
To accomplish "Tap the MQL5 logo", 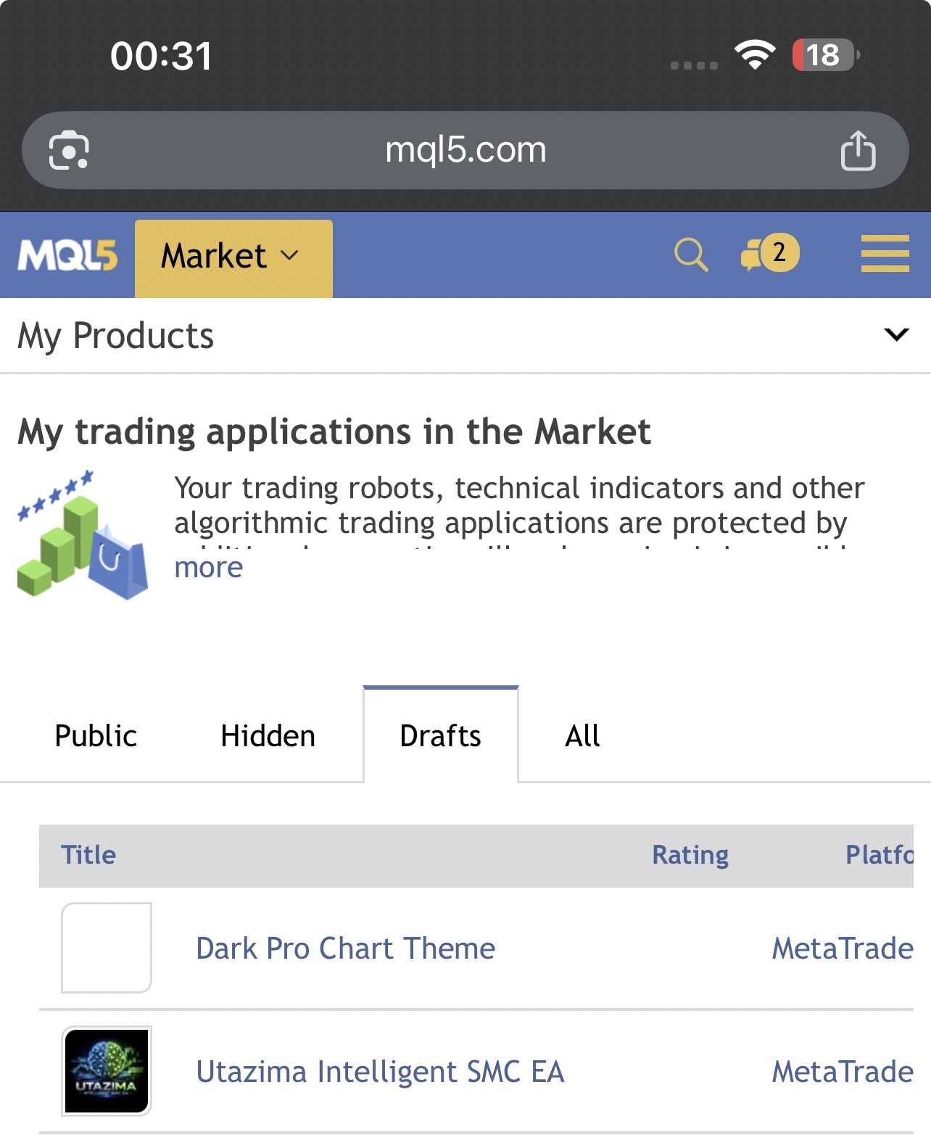I will (x=67, y=255).
